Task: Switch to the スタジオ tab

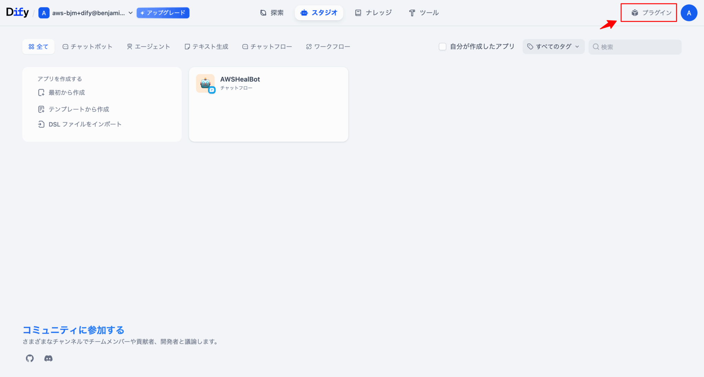Action: [319, 12]
